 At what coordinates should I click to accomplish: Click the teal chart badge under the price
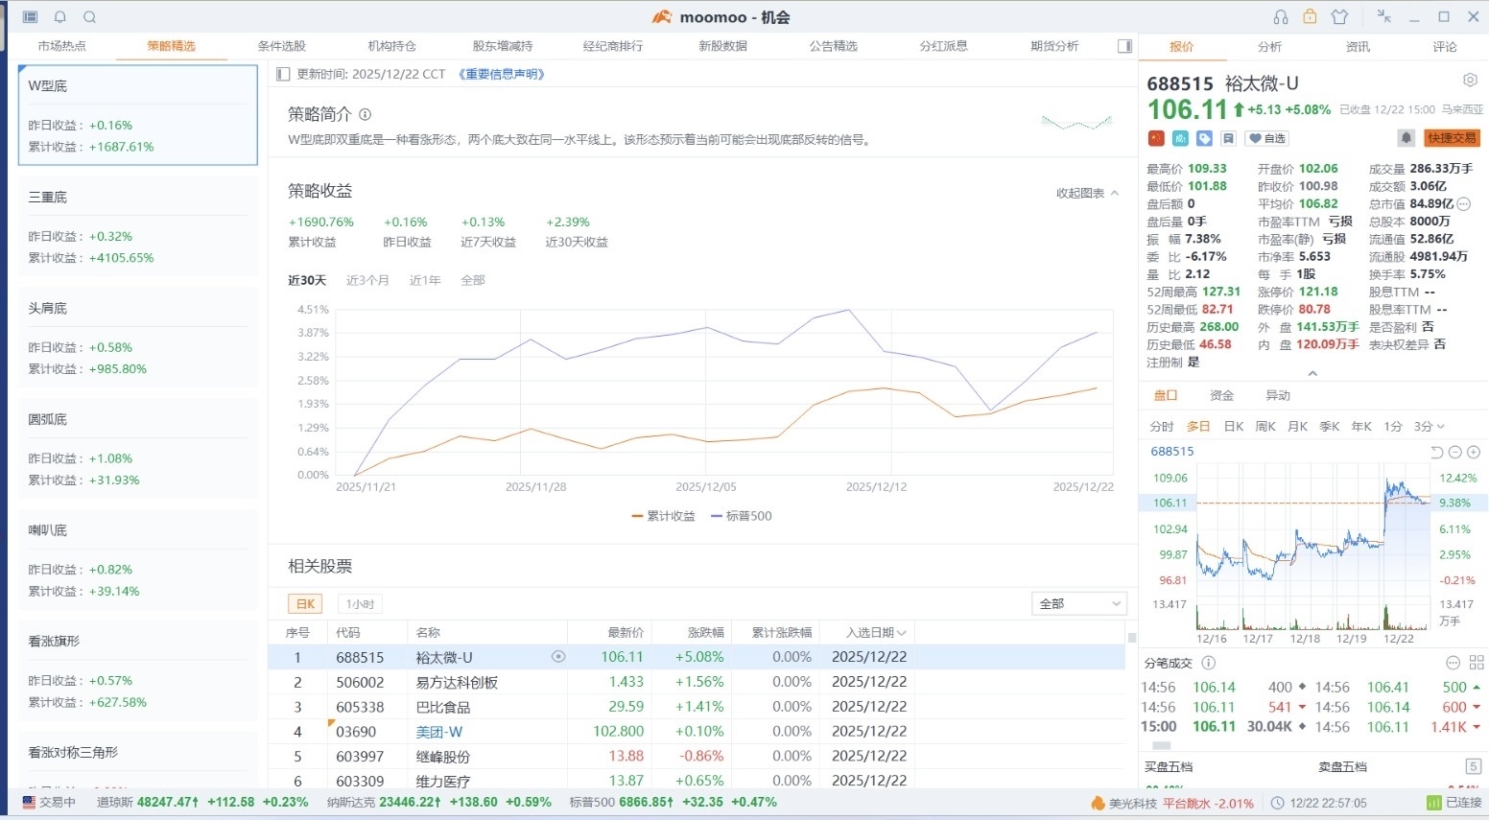[1180, 138]
